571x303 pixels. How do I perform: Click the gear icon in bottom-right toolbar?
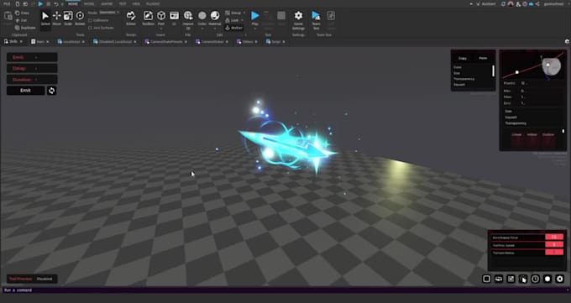coord(560,279)
